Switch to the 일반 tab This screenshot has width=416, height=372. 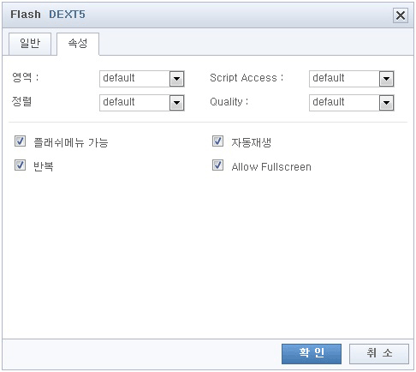tap(30, 44)
